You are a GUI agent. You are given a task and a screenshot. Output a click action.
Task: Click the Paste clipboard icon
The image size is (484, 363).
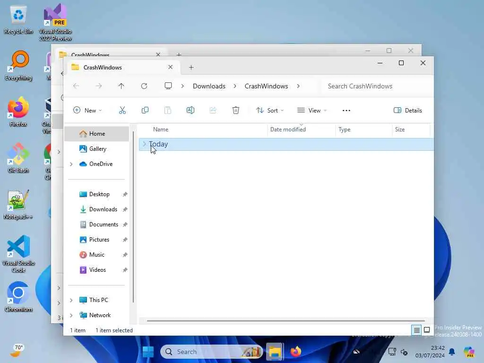[168, 110]
